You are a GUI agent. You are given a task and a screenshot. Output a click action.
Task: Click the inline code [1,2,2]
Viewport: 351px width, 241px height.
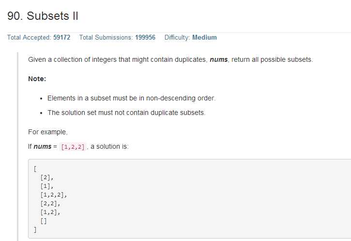73,147
